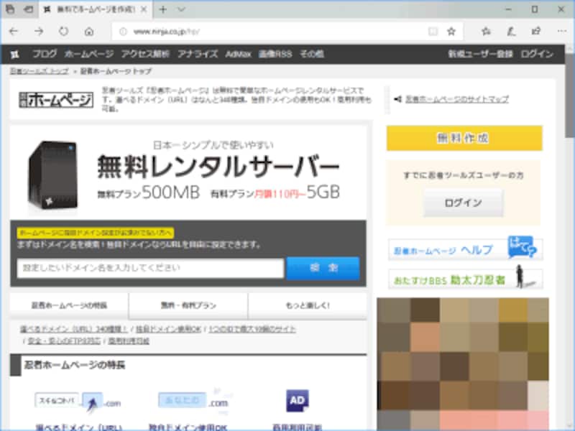Viewport: 575px width, 431px height.
Task: Click the browser address bar URL
Action: point(166,32)
